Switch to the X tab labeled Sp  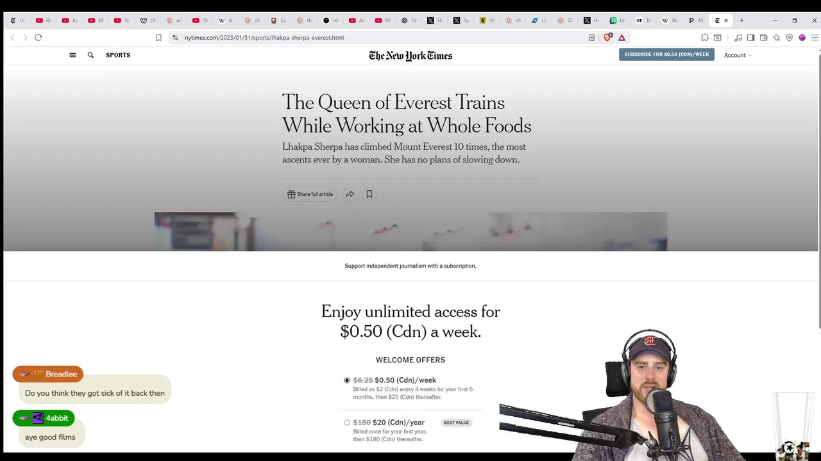(x=461, y=20)
